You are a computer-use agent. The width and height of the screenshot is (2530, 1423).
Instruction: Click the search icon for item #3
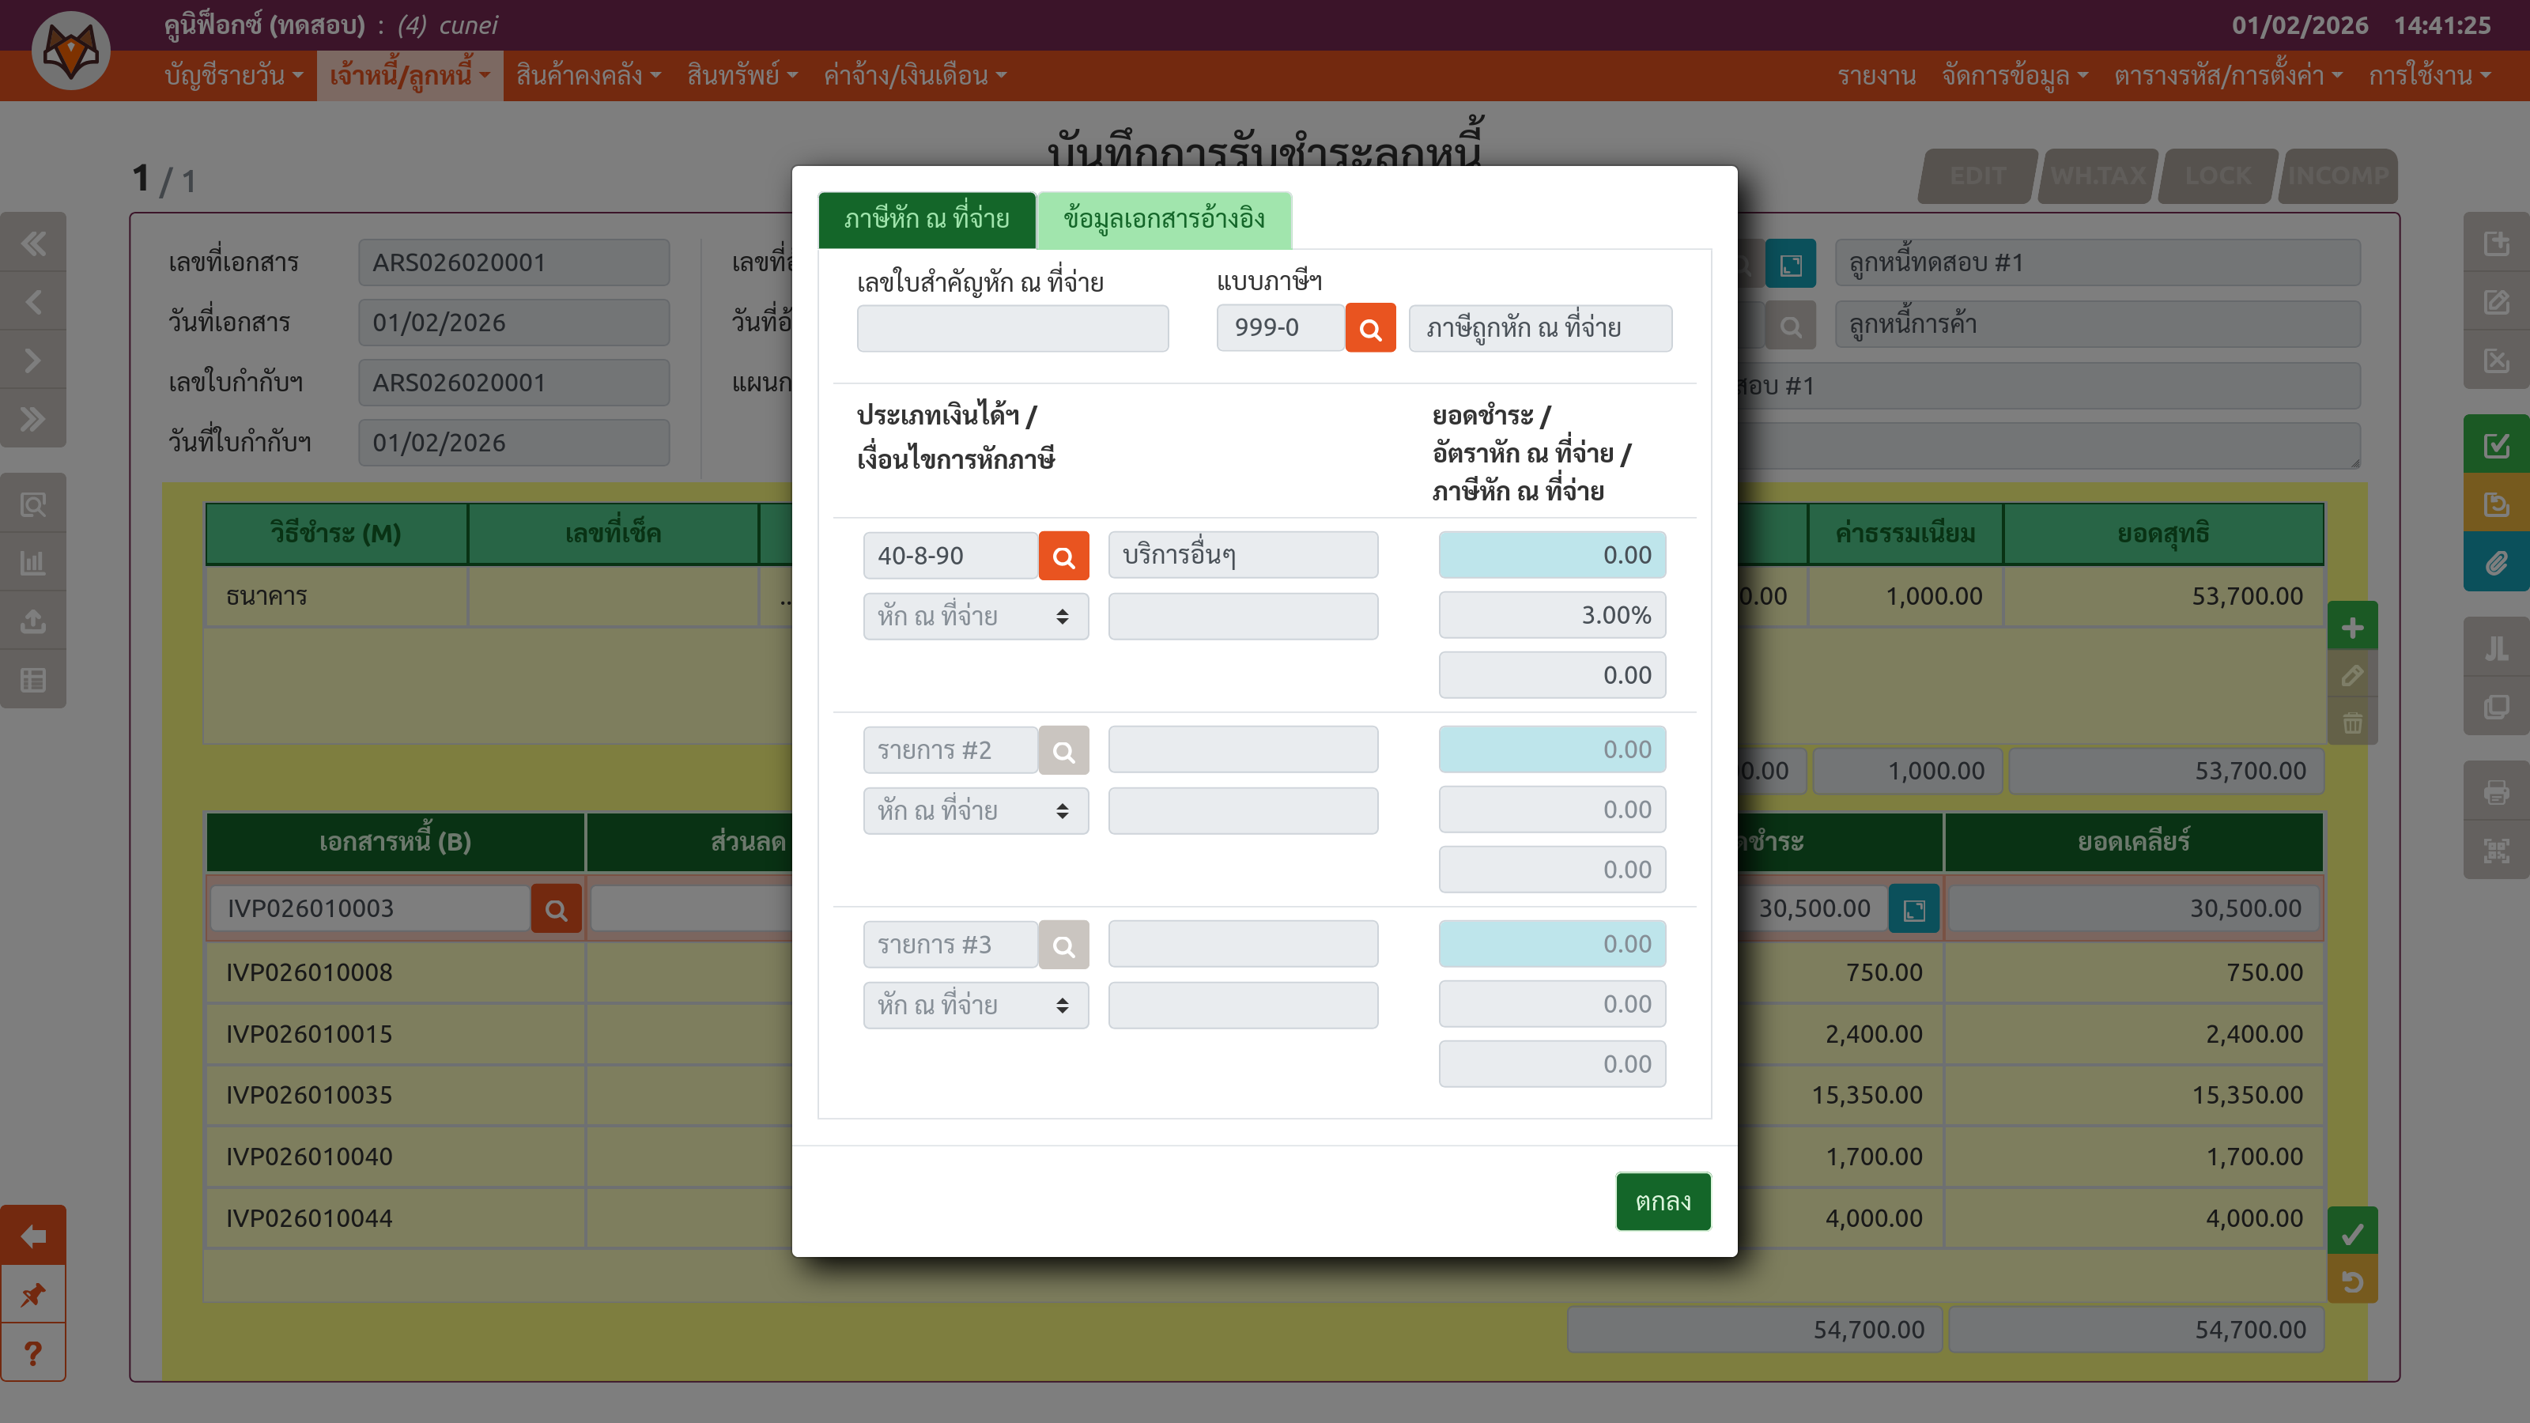point(1063,945)
